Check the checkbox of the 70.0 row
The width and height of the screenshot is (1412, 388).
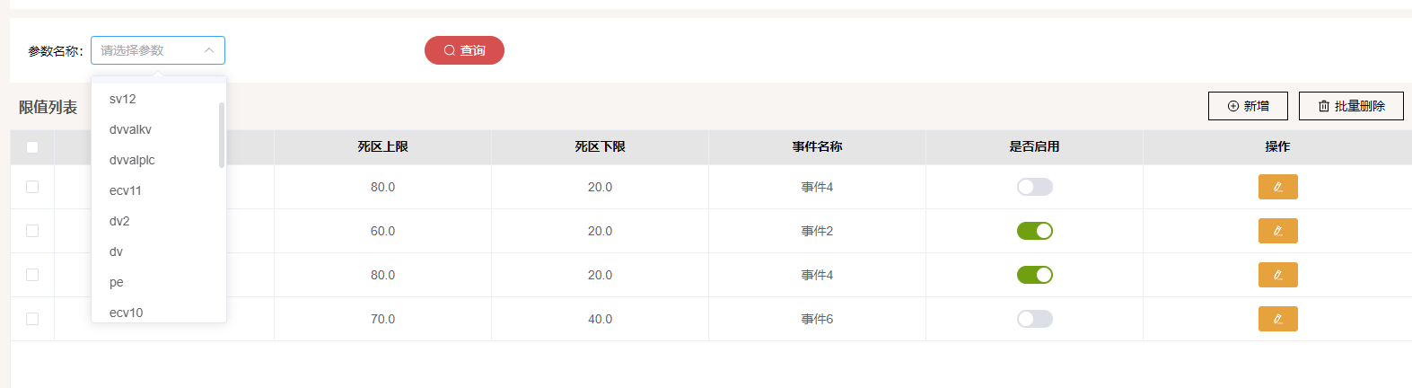click(x=32, y=319)
